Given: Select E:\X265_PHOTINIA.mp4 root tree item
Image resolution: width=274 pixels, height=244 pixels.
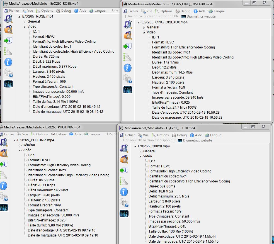Looking at the screenshot, I should [x=35, y=140].
